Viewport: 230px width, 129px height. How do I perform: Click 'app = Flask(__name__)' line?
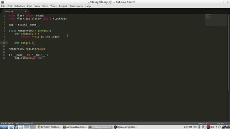pyautogui.click(x=25, y=25)
